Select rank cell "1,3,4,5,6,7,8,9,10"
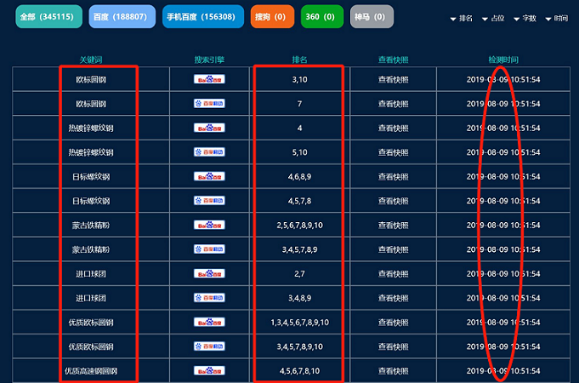 point(299,323)
